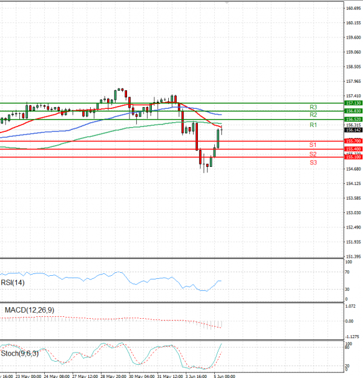Click the S1 support label
Viewport: 363px width, 378px height.
point(313,145)
